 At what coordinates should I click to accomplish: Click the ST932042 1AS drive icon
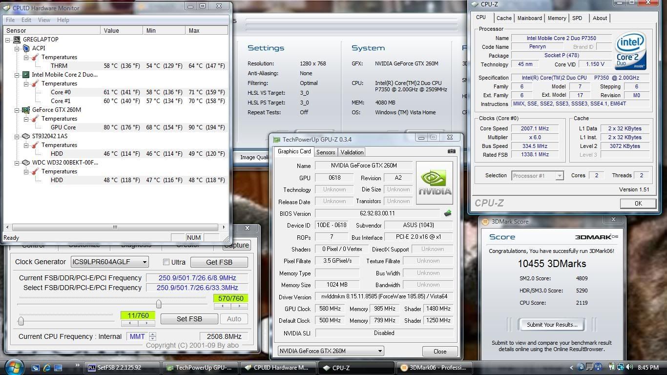(x=26, y=136)
